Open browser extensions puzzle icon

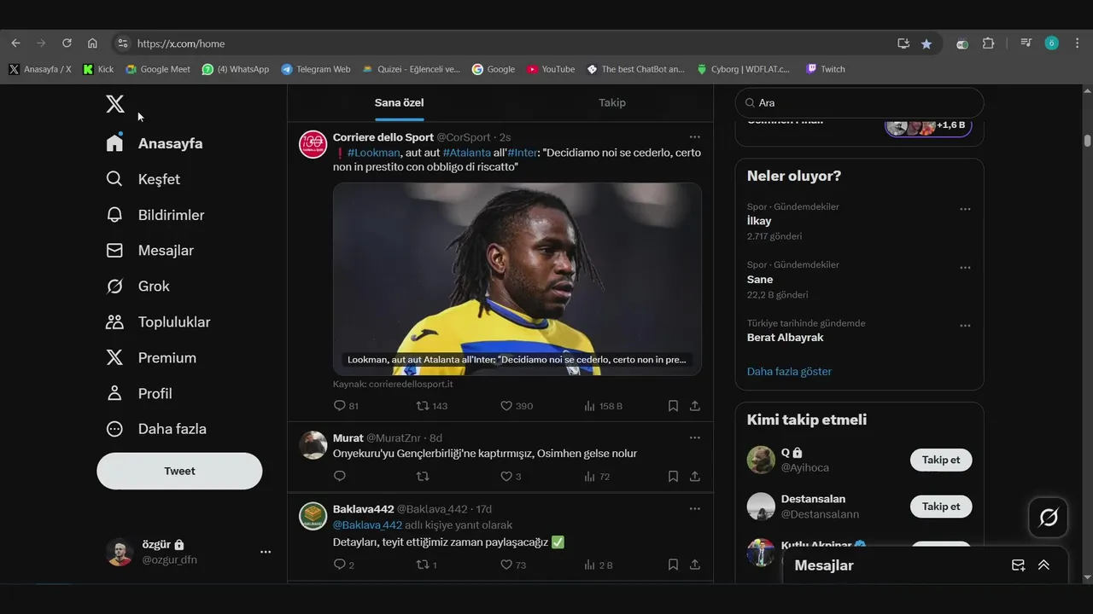click(989, 43)
